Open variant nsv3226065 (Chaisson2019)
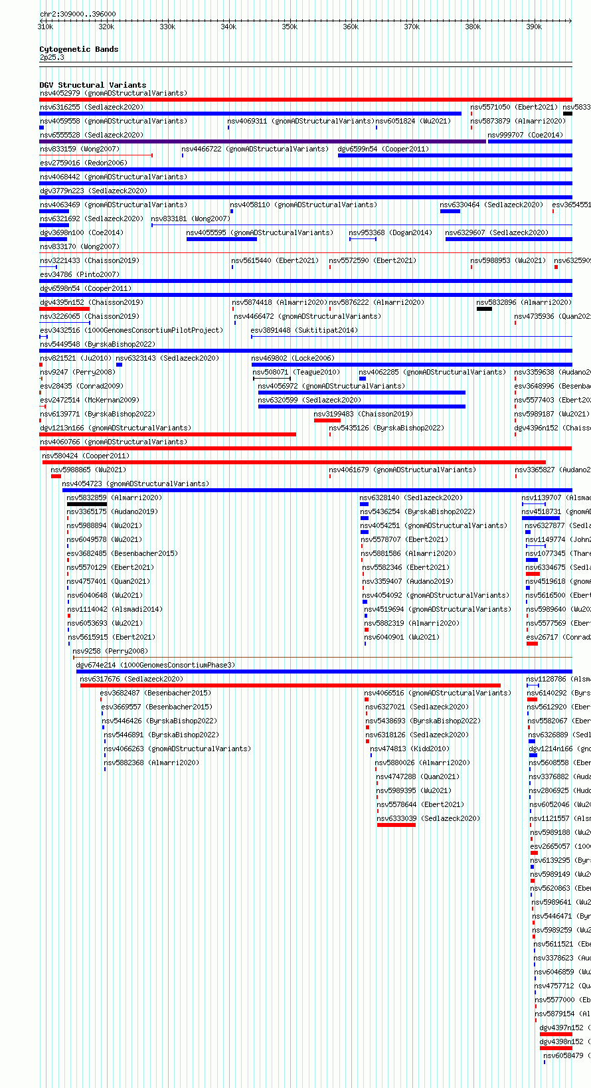Image resolution: width=591 pixels, height=1088 pixels. (x=90, y=316)
